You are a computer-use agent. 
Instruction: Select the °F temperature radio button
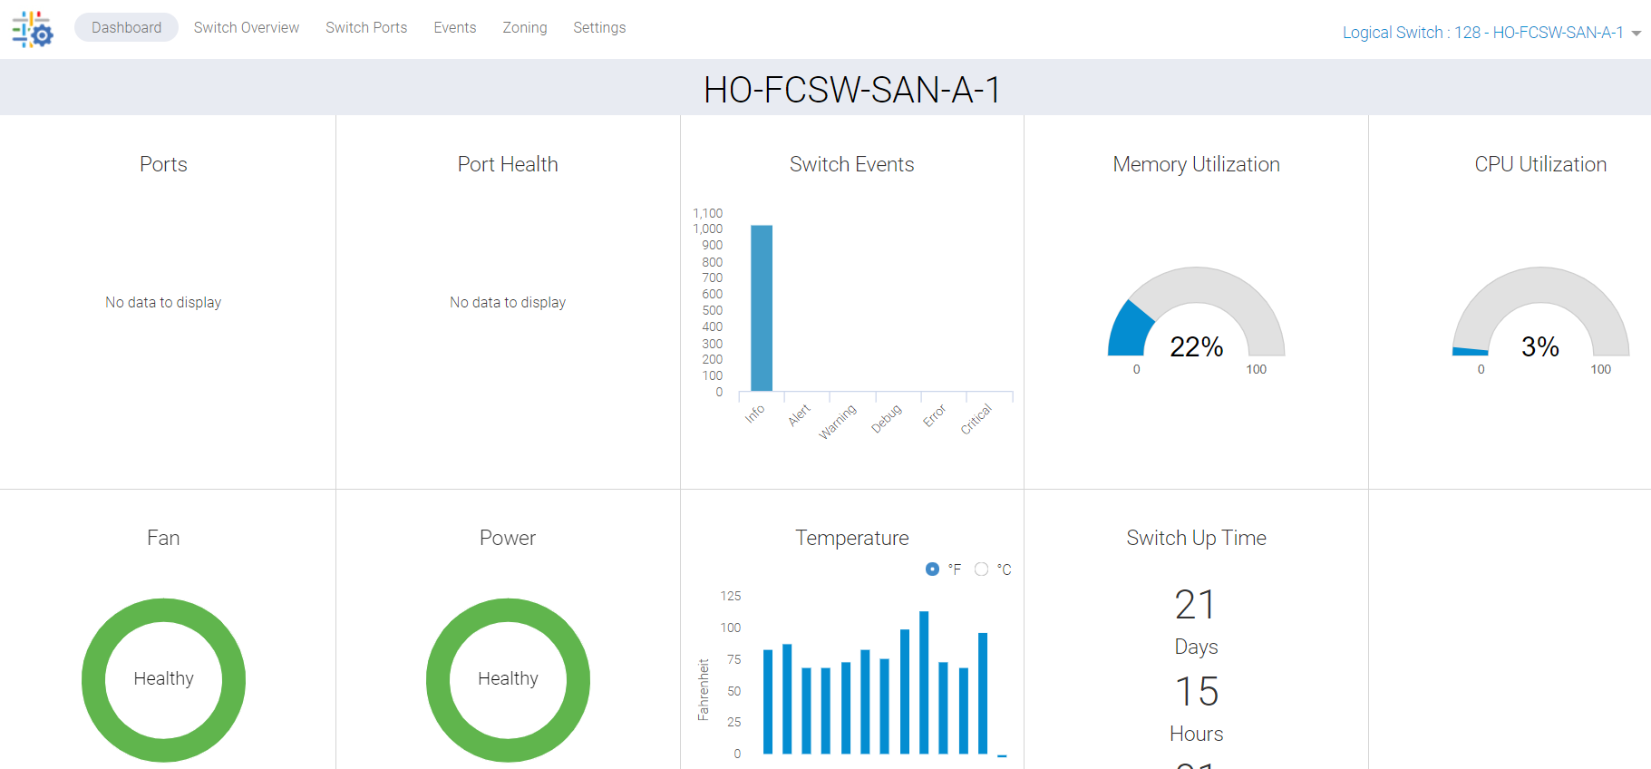click(x=932, y=569)
